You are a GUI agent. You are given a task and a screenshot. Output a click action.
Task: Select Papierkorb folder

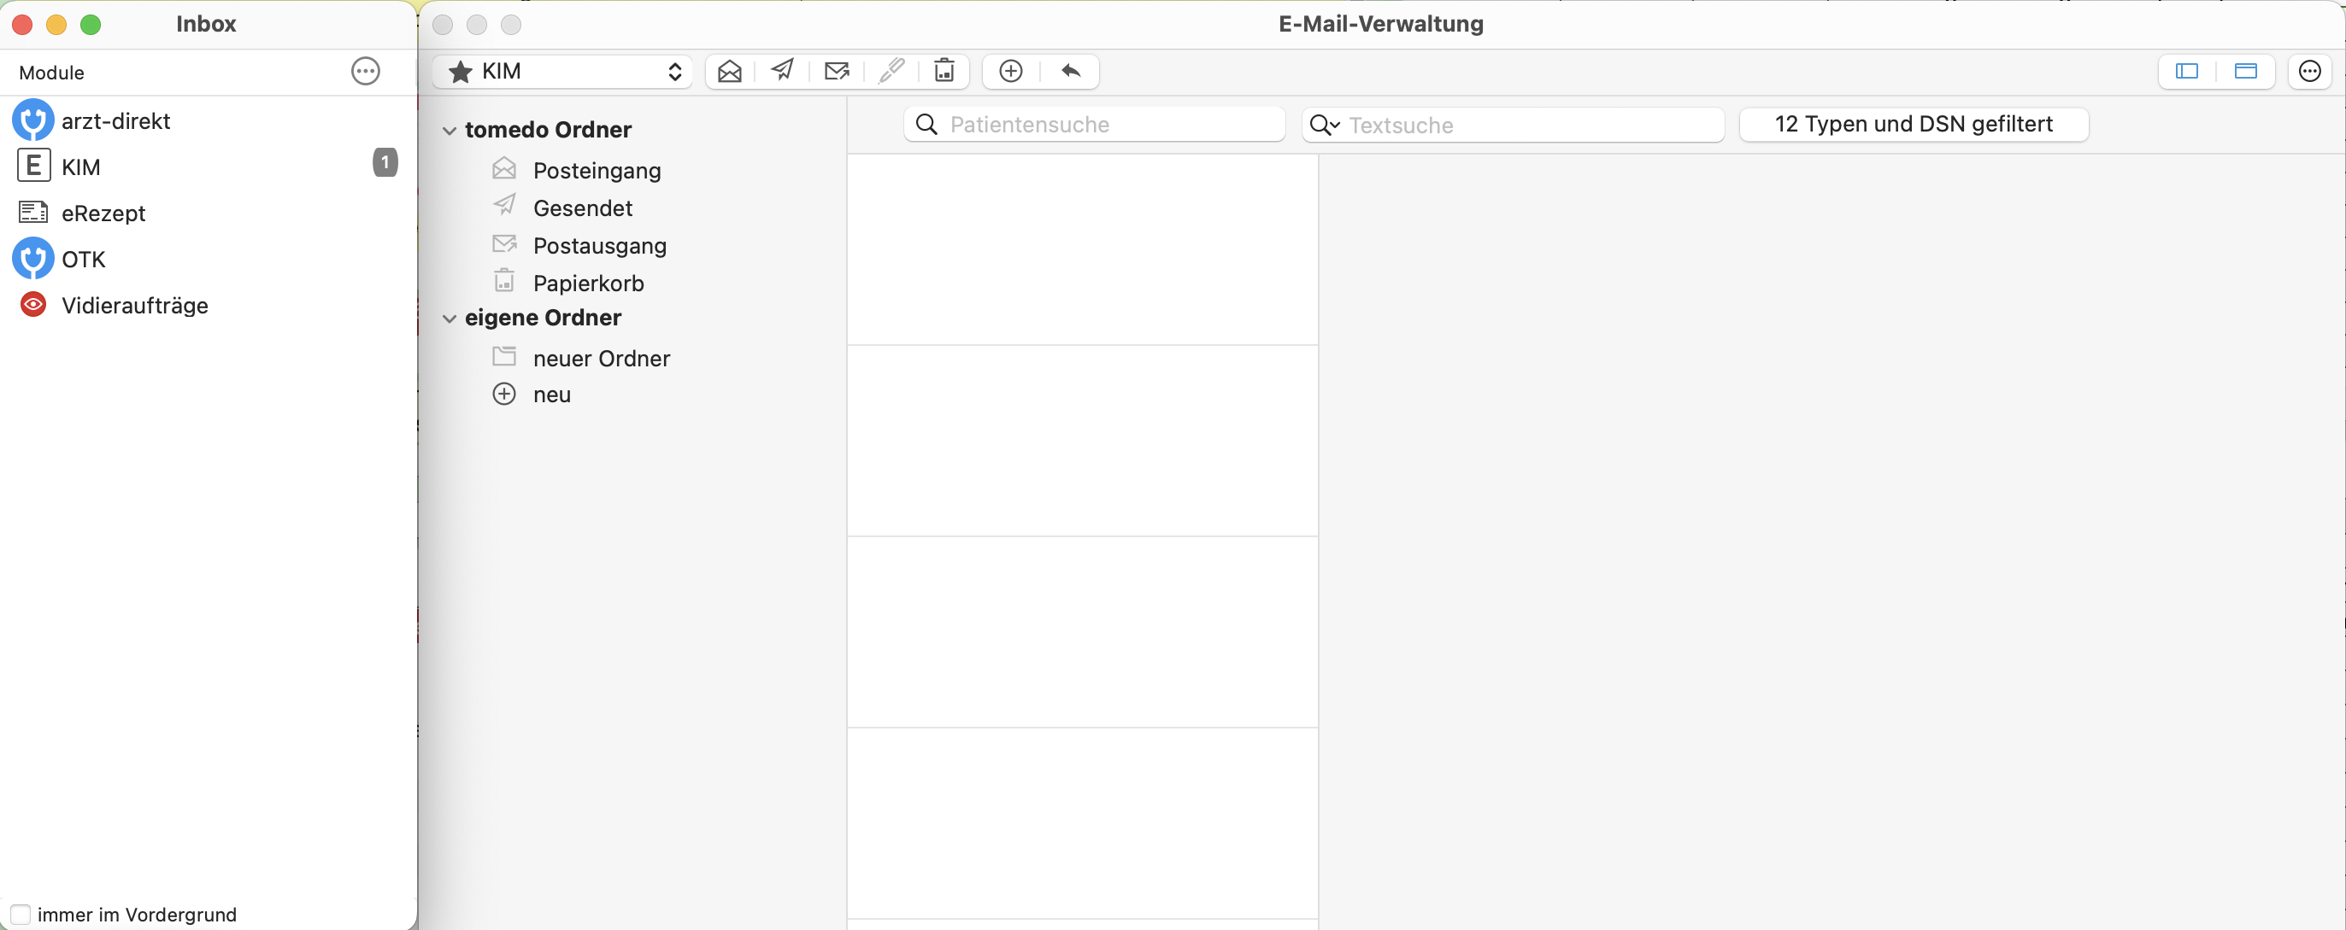[x=588, y=283]
